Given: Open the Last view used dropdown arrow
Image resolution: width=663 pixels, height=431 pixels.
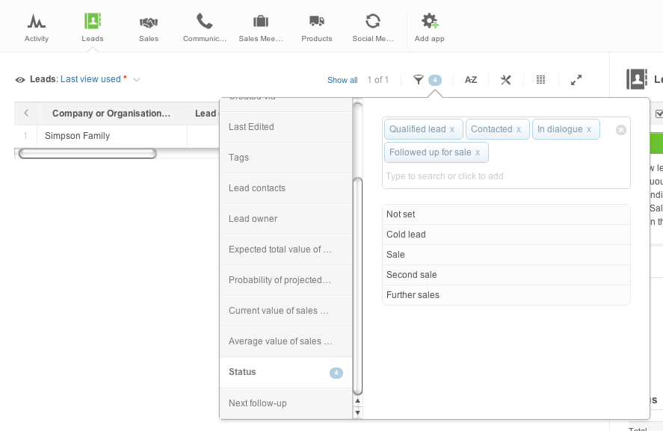Looking at the screenshot, I should pyautogui.click(x=137, y=79).
